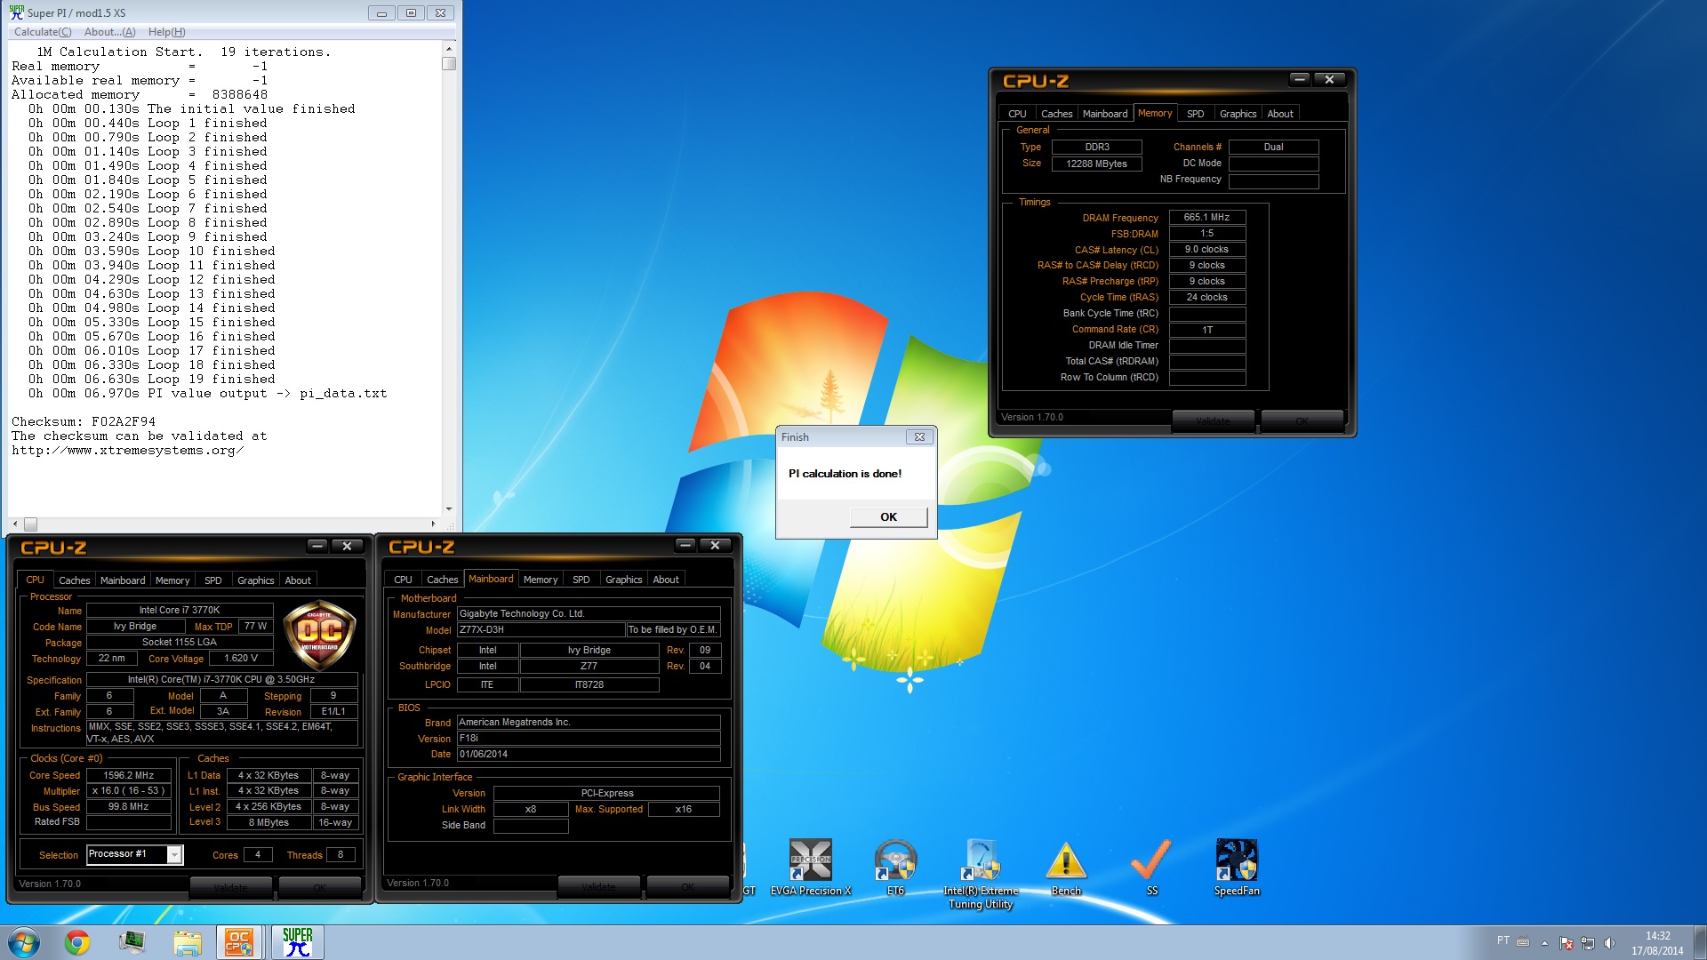Open Memory tab in left CPU-Z window
Image resolution: width=1707 pixels, height=960 pixels.
(x=172, y=580)
